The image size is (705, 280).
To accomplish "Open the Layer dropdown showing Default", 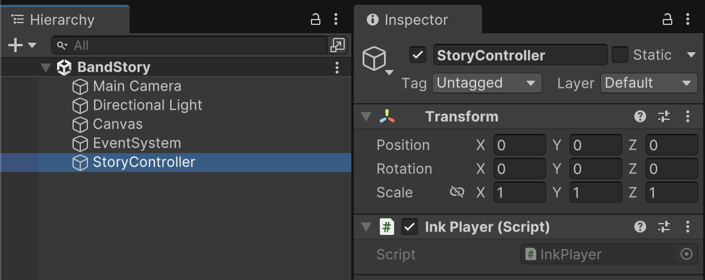I will click(649, 83).
